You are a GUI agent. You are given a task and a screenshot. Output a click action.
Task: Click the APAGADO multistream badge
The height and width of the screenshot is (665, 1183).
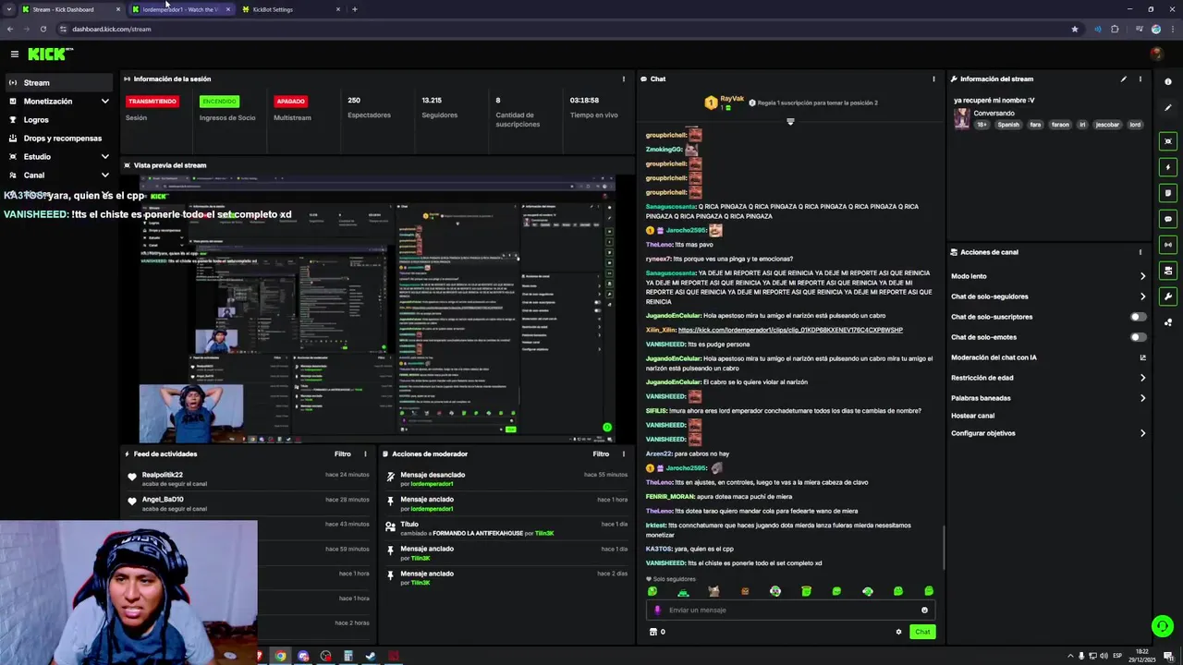(x=290, y=101)
